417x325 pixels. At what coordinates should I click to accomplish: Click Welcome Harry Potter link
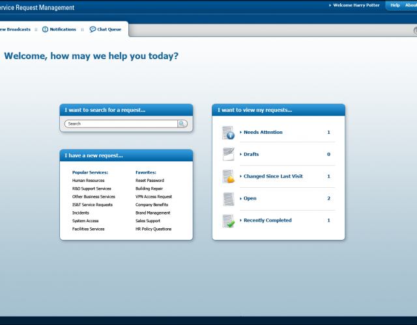pyautogui.click(x=356, y=5)
